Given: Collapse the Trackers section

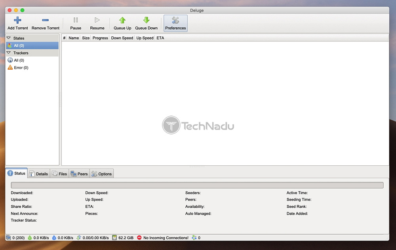Looking at the screenshot, I should pyautogui.click(x=9, y=53).
